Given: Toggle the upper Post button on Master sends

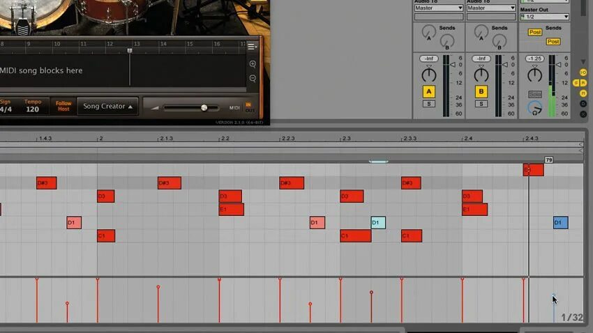Looking at the screenshot, I should (x=535, y=33).
